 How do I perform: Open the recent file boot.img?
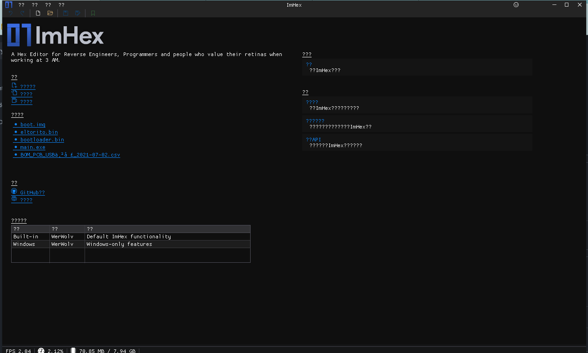pos(32,124)
